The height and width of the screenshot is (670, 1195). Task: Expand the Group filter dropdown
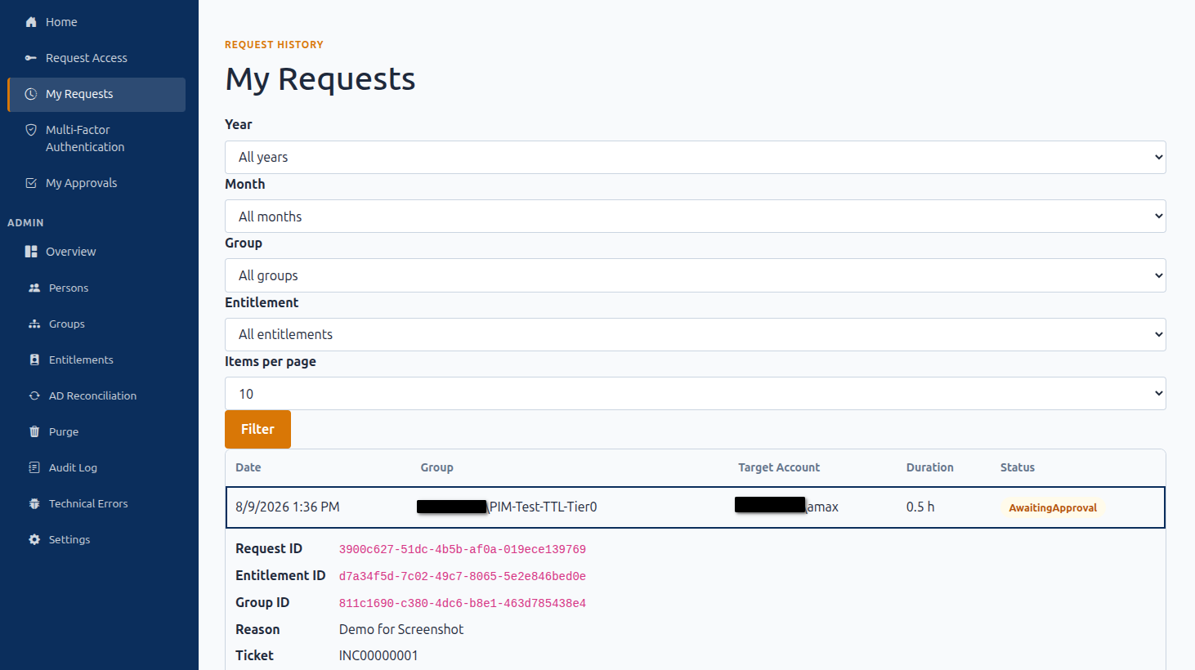tap(696, 275)
